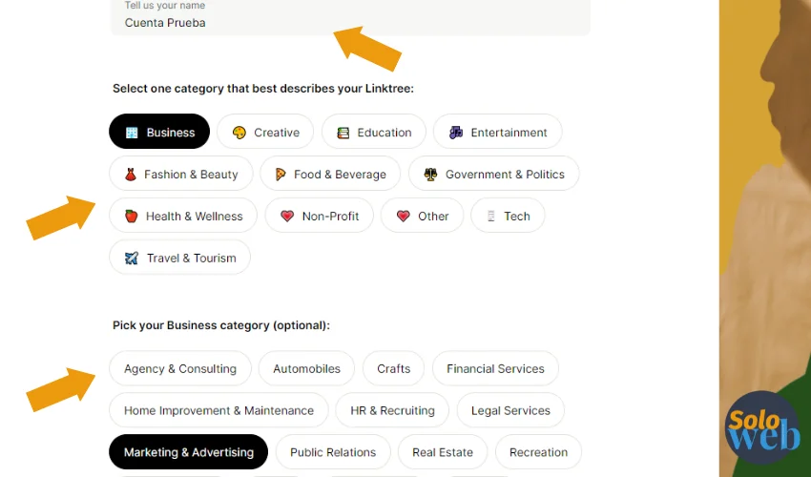
Task: Choose the Education books icon
Action: pyautogui.click(x=343, y=133)
